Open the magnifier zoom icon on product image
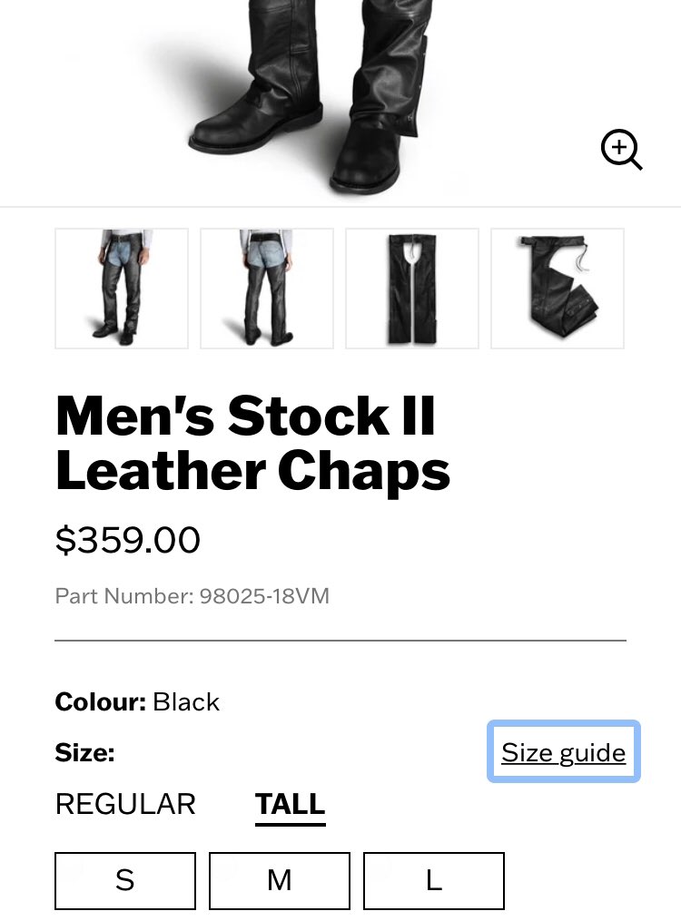The width and height of the screenshot is (681, 921). coord(621,149)
